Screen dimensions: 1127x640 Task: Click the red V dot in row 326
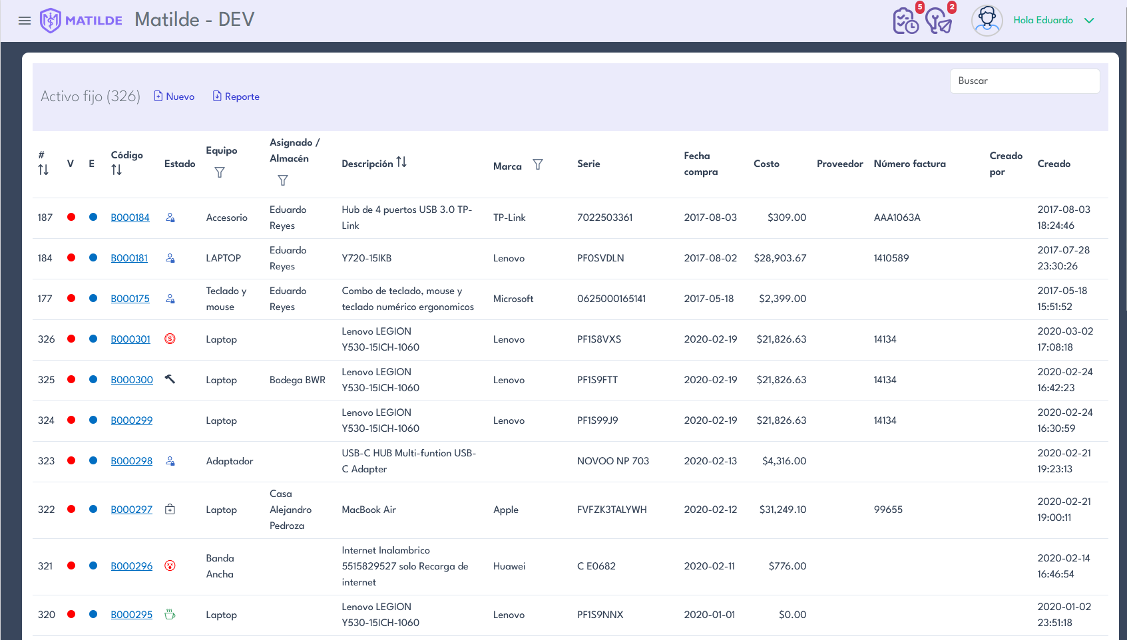(71, 339)
